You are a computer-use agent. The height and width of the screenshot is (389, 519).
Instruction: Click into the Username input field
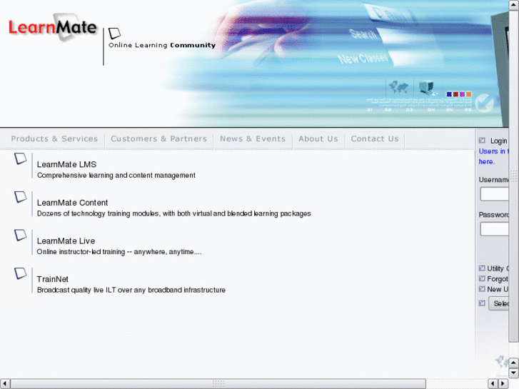(494, 194)
